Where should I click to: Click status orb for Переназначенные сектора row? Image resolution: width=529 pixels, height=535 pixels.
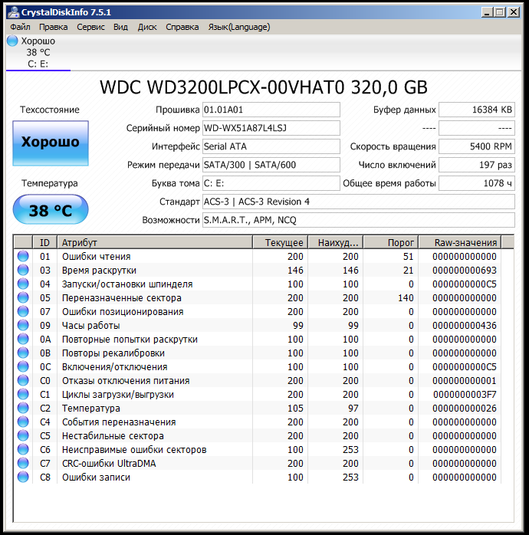click(23, 297)
